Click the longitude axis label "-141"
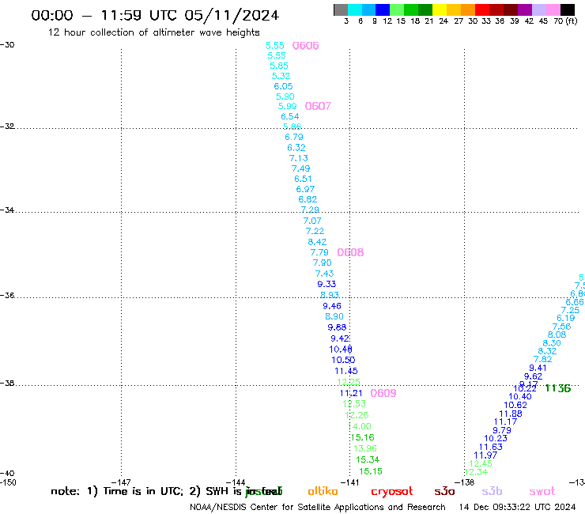The height and width of the screenshot is (514, 585). coord(350,482)
